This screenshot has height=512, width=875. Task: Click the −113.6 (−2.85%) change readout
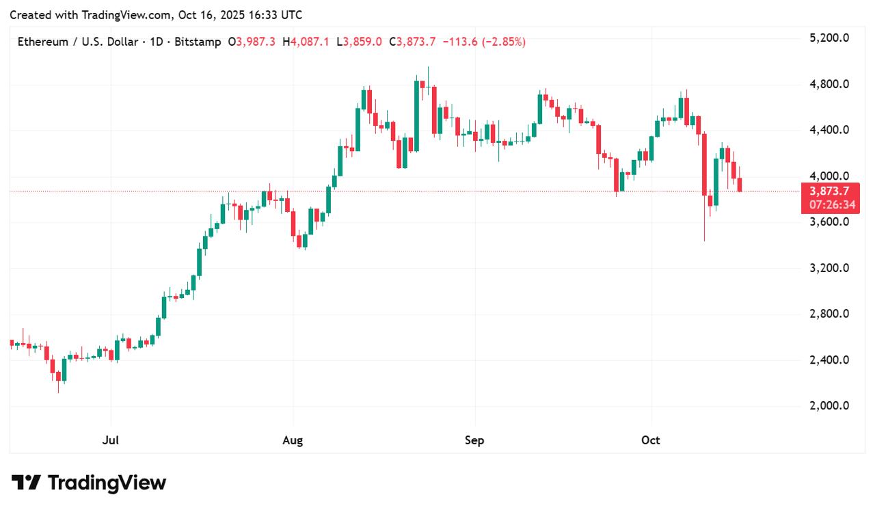tap(484, 42)
